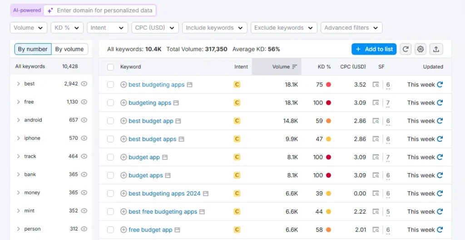The width and height of the screenshot is (465, 240).
Task: Open the 'best free budgeting apps' keyword link
Action: tap(163, 211)
